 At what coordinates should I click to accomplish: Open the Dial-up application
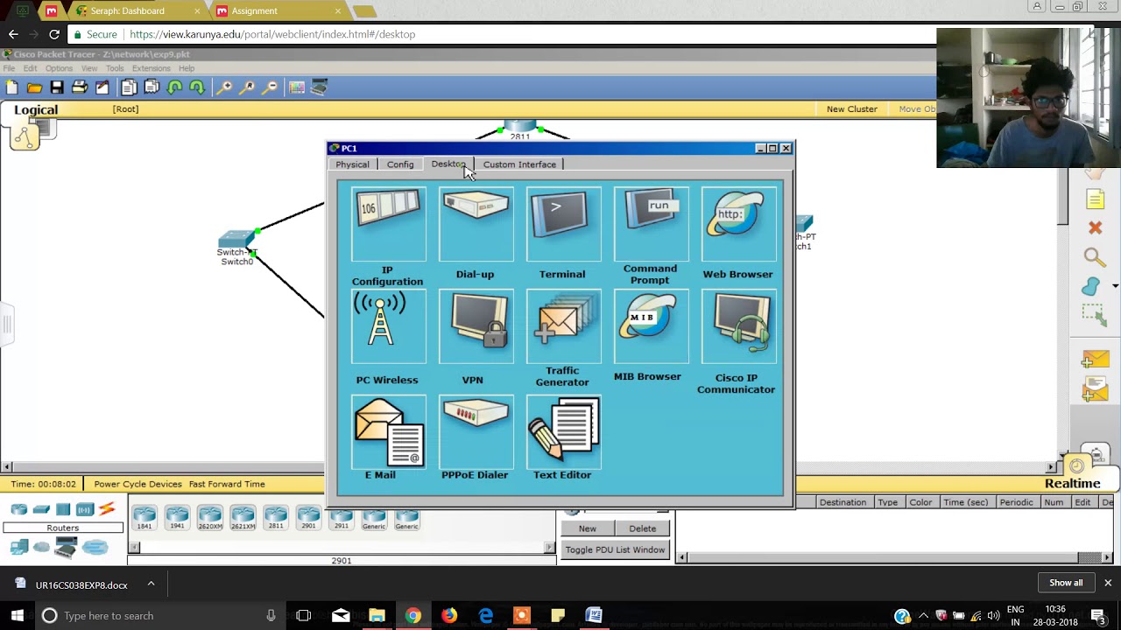476,224
